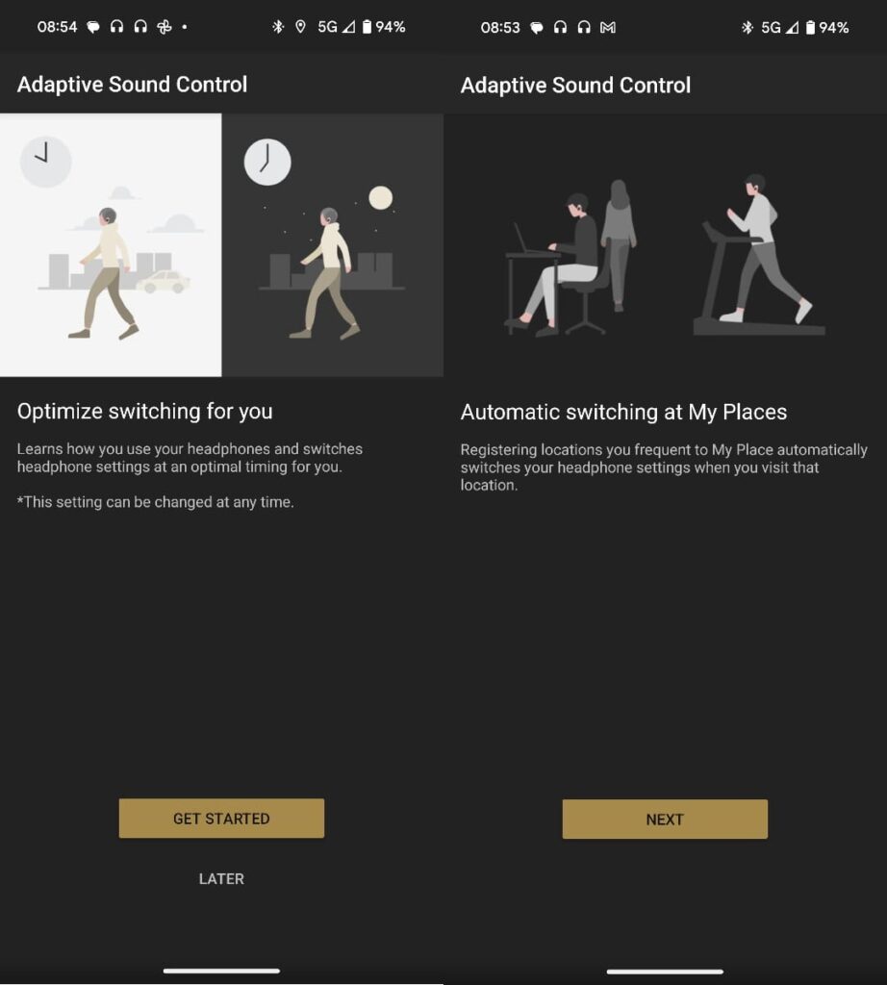Tap the GET STARTED button
Viewport: 887px width, 985px height.
[221, 818]
